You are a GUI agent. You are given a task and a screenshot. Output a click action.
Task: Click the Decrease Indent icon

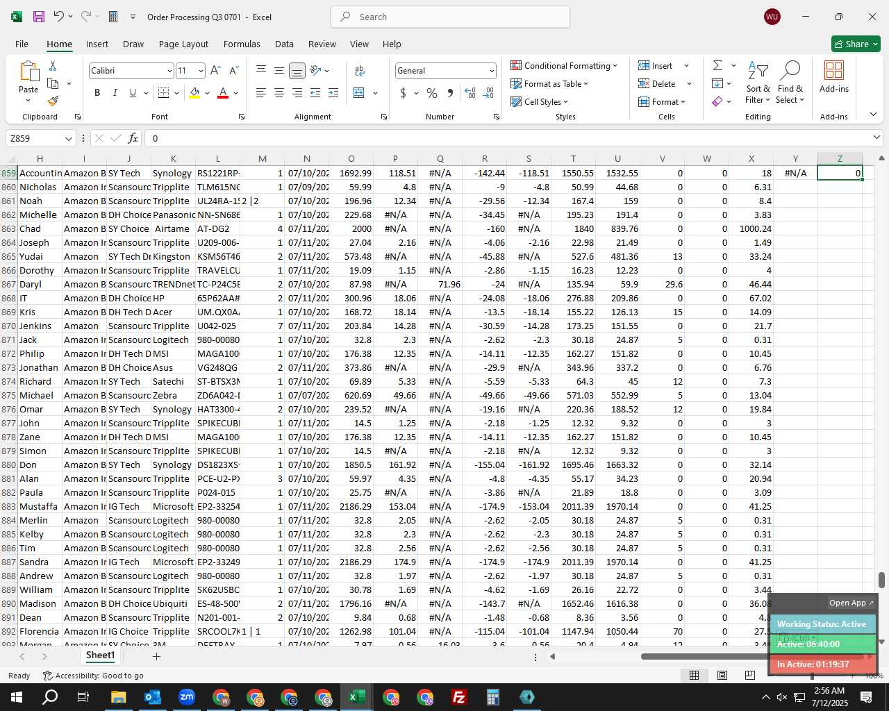pyautogui.click(x=315, y=93)
